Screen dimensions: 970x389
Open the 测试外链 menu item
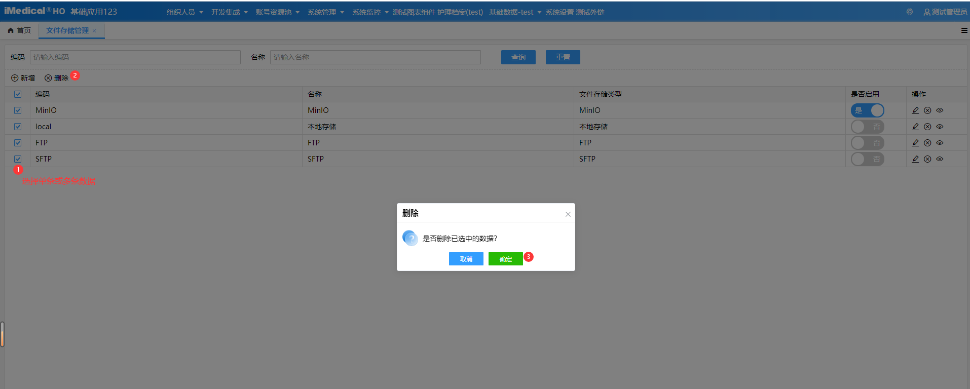[x=590, y=12]
